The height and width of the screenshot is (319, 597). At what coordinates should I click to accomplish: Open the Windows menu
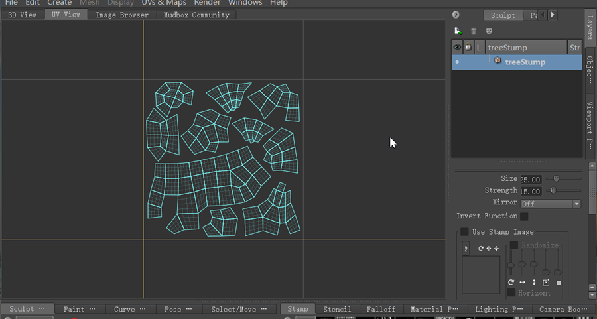click(245, 3)
